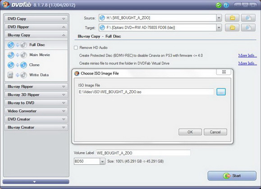Screen dimensions: 261x189
Task: Click the Volume Label text field
Action: tap(143, 153)
